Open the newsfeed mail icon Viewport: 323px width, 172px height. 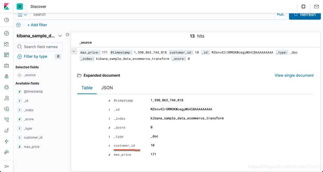pyautogui.click(x=316, y=7)
